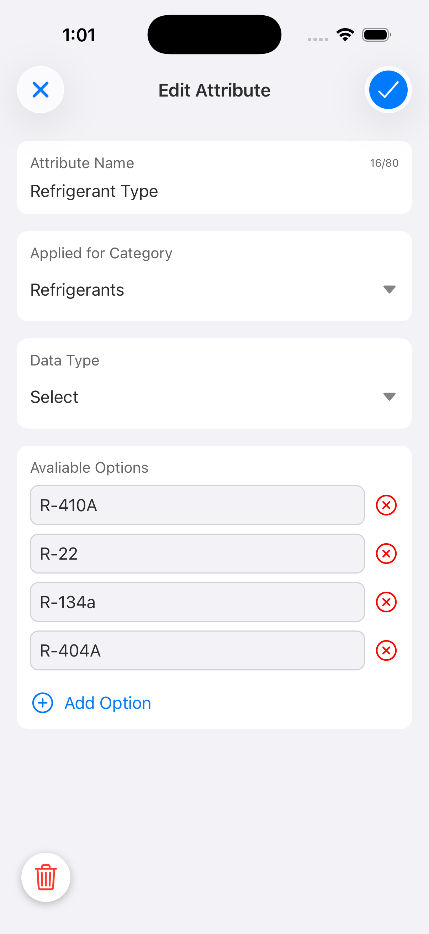Expand the Data Type dropdown arrow
The height and width of the screenshot is (934, 429).
(389, 397)
